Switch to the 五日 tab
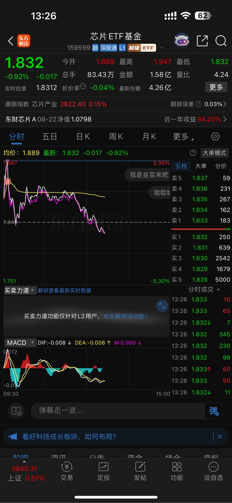232x503 pixels. tap(50, 137)
